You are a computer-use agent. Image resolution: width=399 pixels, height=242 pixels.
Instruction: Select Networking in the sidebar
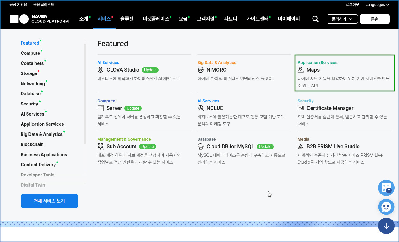(33, 84)
